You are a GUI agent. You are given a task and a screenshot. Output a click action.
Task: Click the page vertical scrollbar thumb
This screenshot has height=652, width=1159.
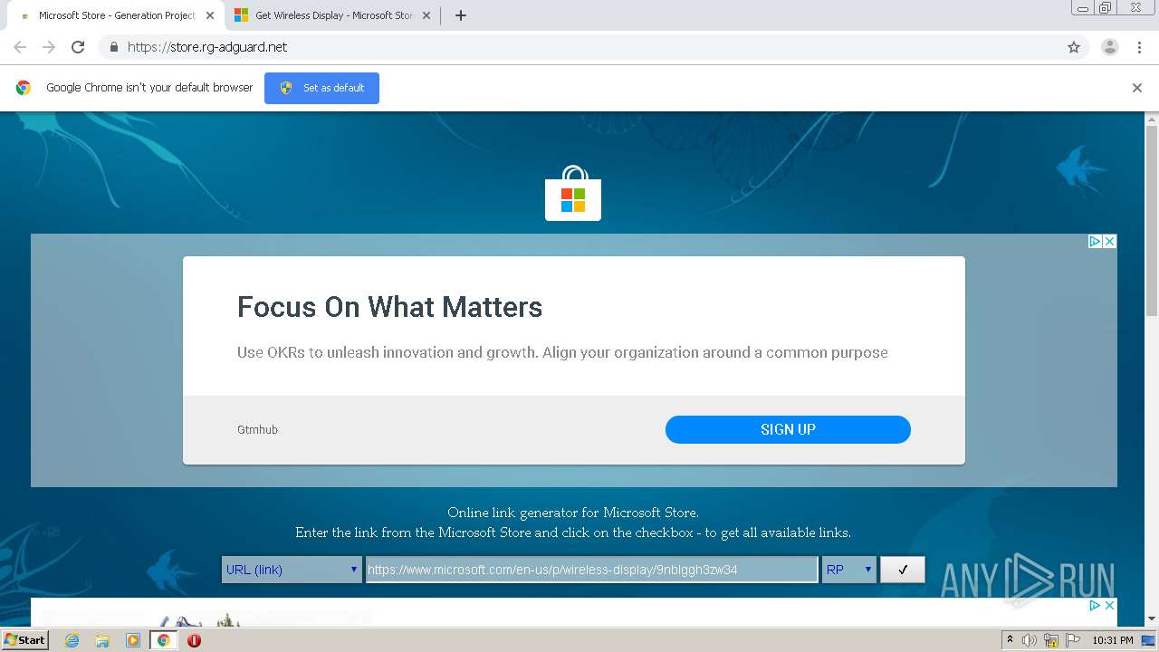(1152, 220)
